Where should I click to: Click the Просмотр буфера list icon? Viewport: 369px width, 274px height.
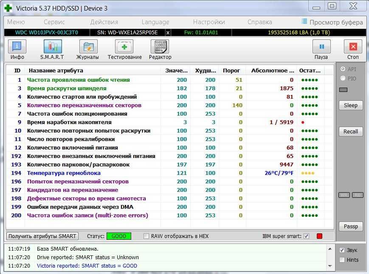(304, 21)
